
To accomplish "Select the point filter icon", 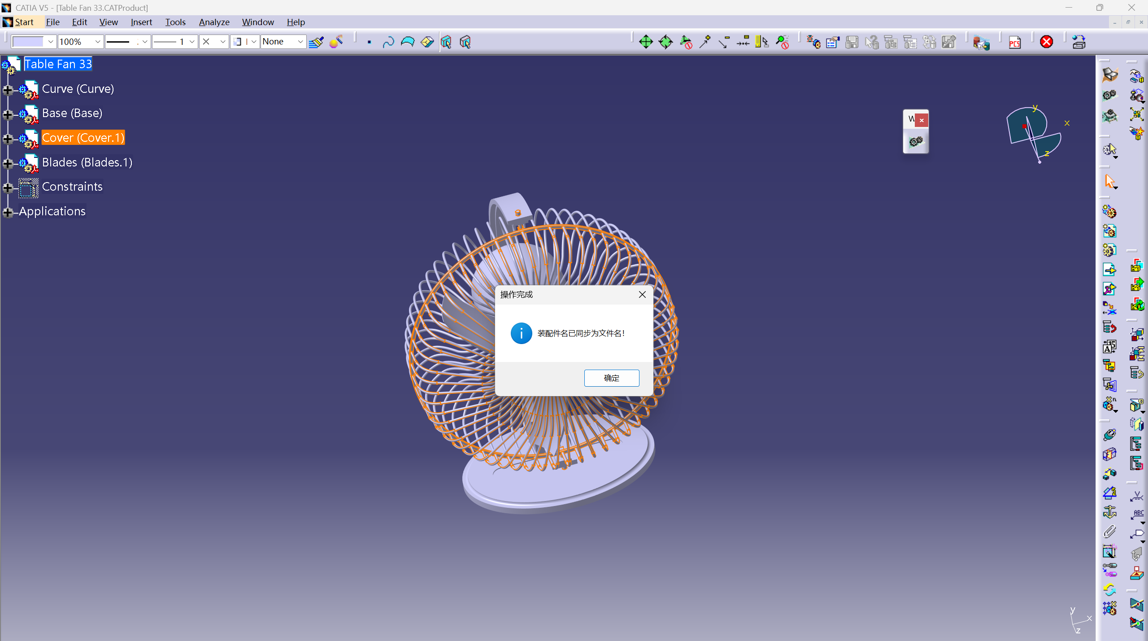I will (369, 42).
